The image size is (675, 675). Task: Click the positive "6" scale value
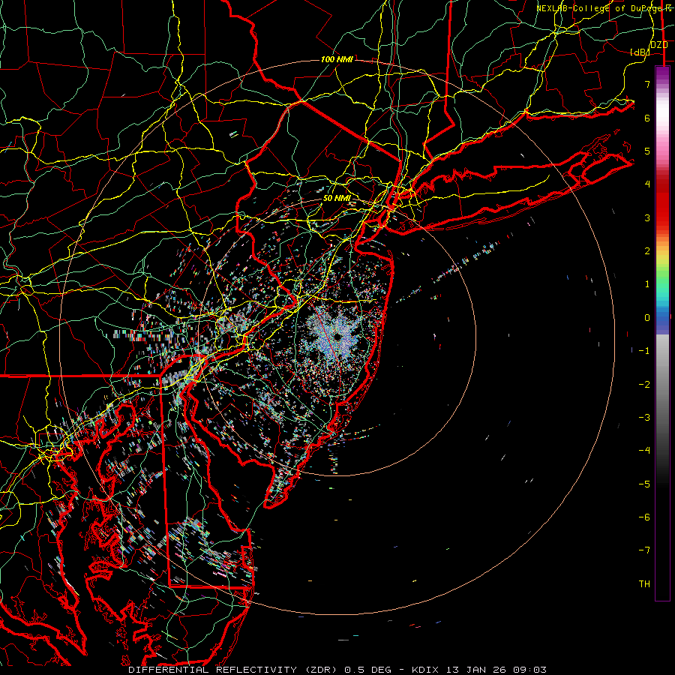pos(647,118)
